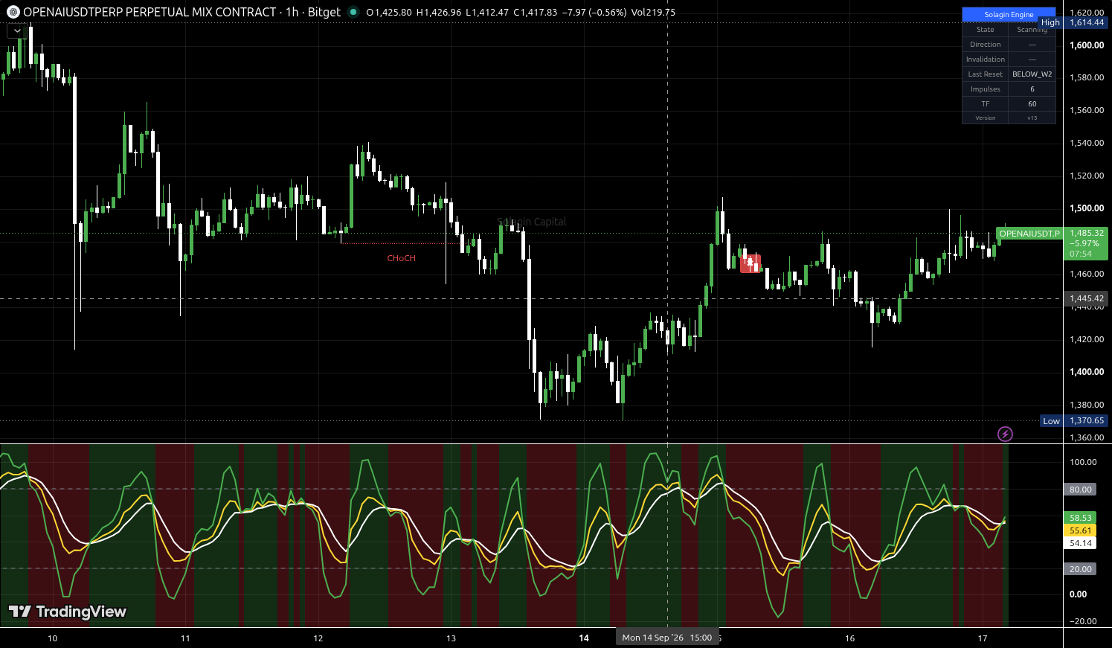Click the Direction row label
1112x648 pixels.
tap(986, 45)
